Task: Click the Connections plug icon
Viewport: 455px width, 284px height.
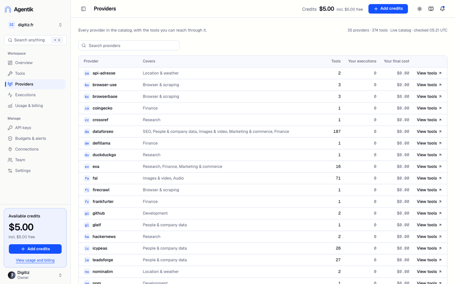Action: click(10, 149)
